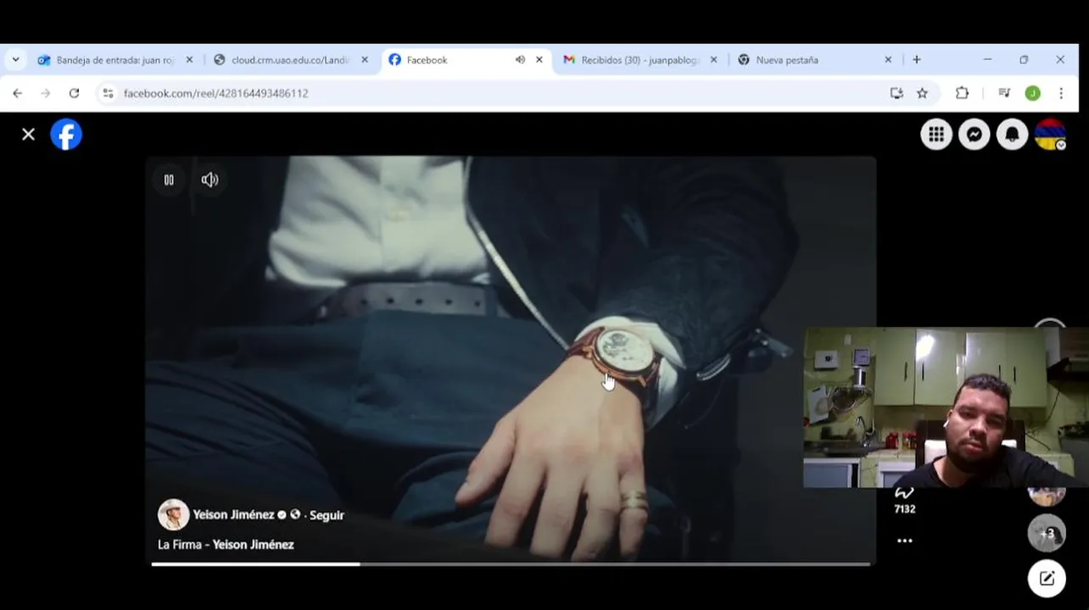Switch to the Recibidos (30) Gmail tab
This screenshot has width=1089, height=610.
(x=639, y=60)
